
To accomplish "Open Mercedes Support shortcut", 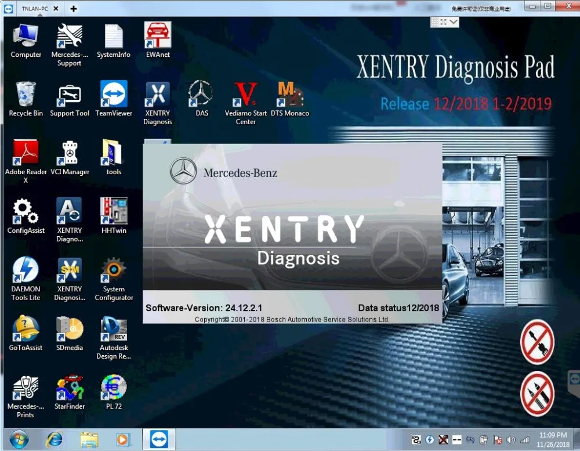I will 69,45.
